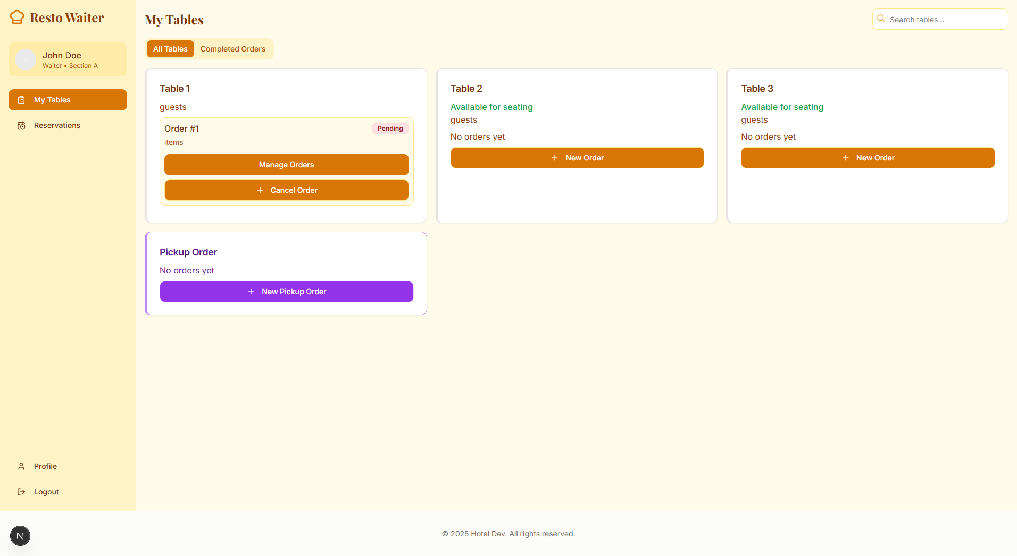Click John Doe's avatar circle

tap(26, 59)
